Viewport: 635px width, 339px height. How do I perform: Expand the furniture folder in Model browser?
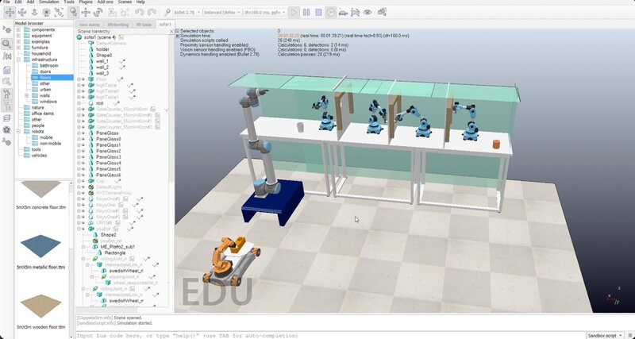[19, 47]
